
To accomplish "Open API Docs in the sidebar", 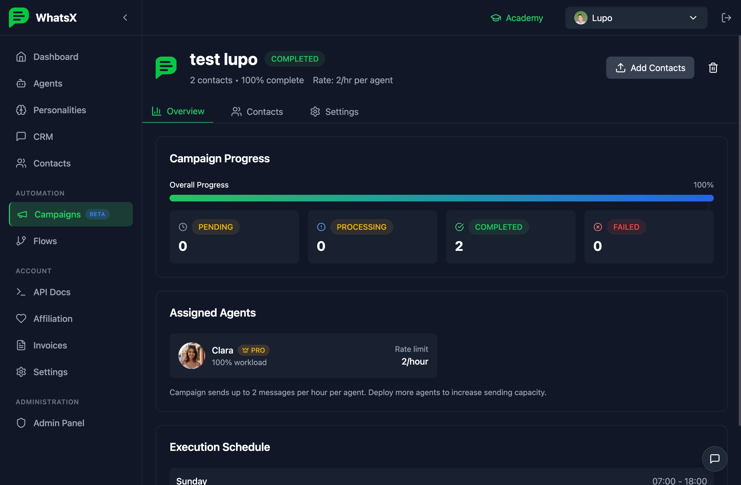I will (52, 292).
